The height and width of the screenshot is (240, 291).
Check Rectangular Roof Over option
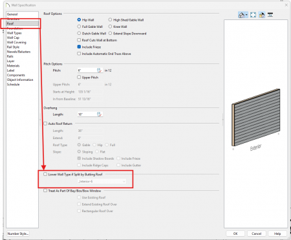tap(79, 211)
